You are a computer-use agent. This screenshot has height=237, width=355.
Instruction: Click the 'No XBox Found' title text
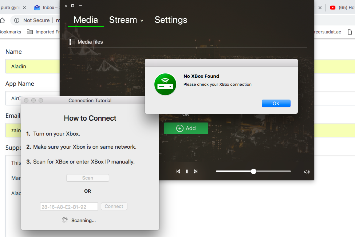(201, 76)
